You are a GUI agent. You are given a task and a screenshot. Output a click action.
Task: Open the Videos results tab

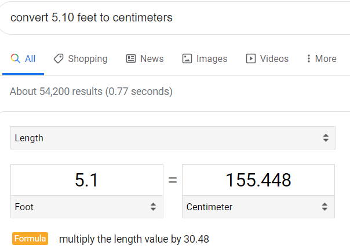[274, 58]
